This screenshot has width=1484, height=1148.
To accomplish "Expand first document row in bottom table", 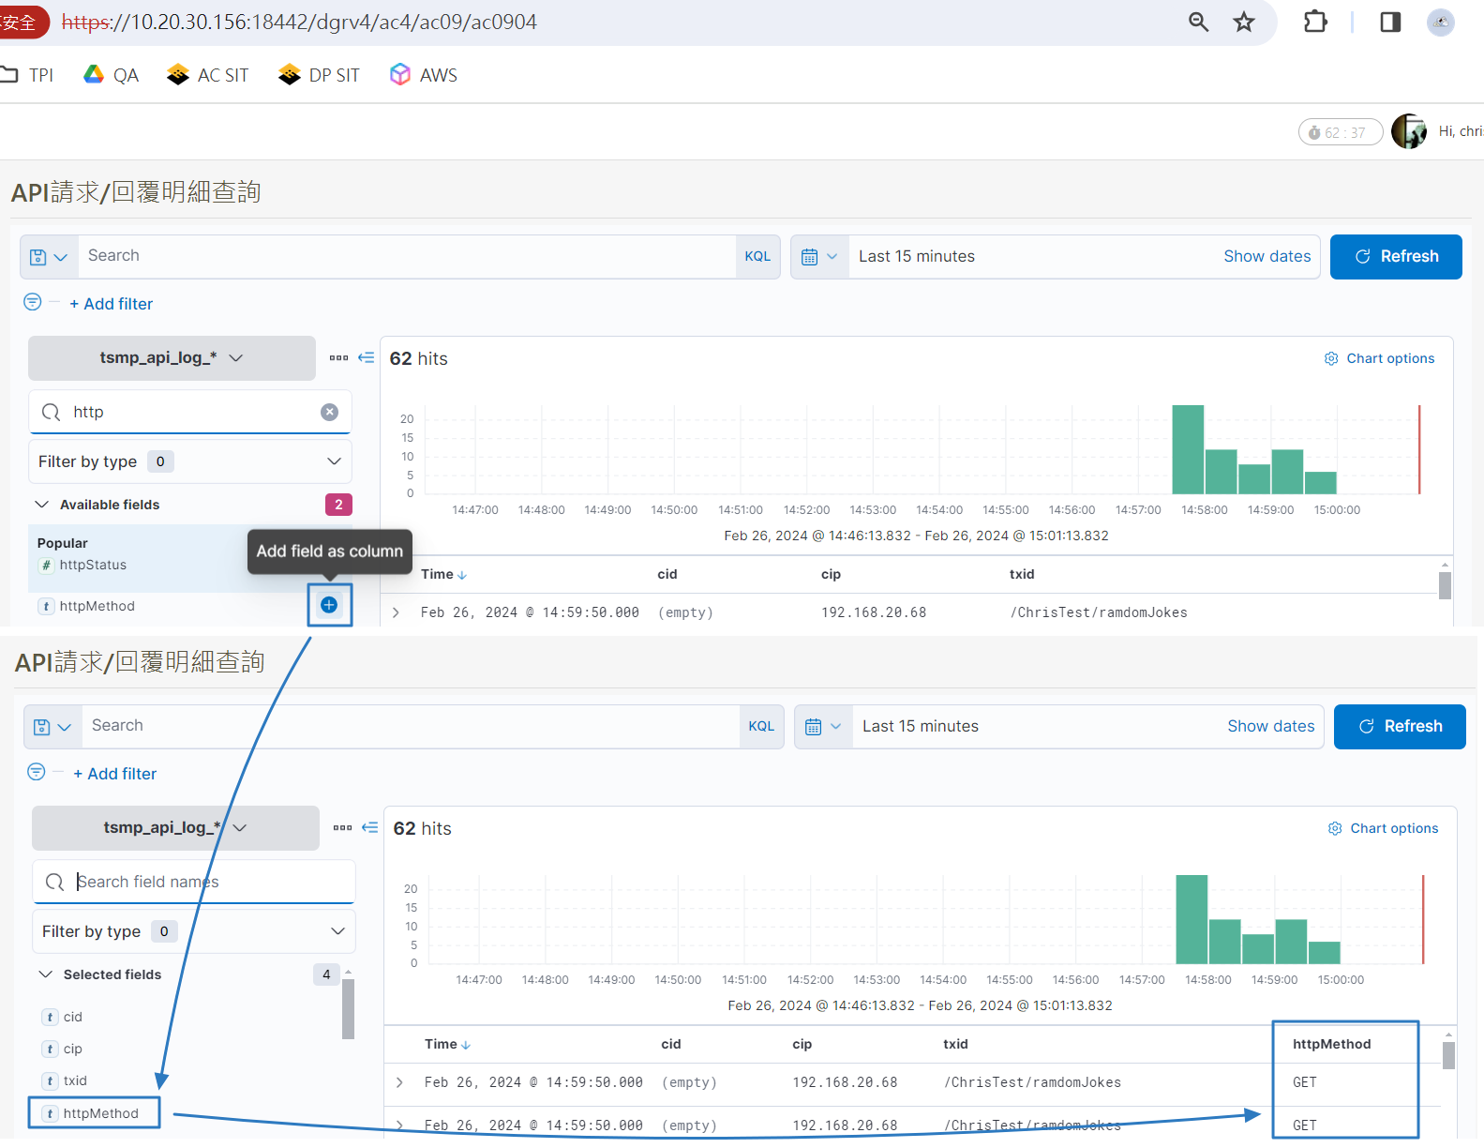I will [x=399, y=1082].
